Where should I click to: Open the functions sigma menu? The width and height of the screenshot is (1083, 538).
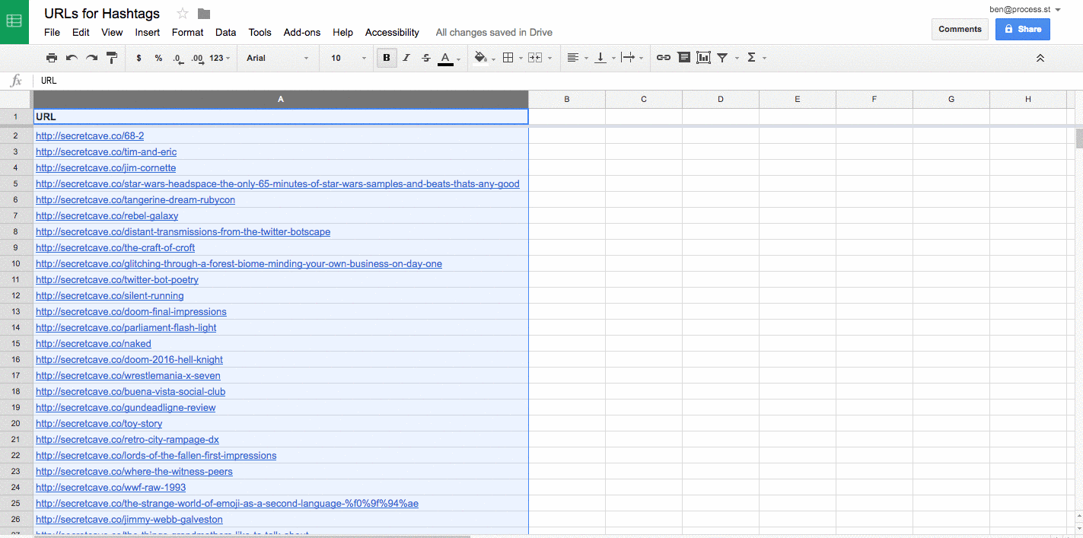click(x=755, y=58)
